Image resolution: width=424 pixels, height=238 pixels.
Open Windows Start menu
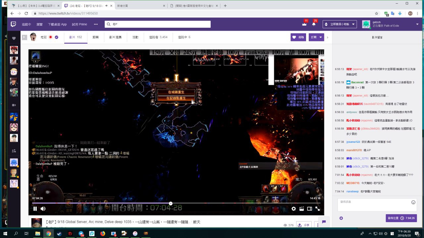5,233
